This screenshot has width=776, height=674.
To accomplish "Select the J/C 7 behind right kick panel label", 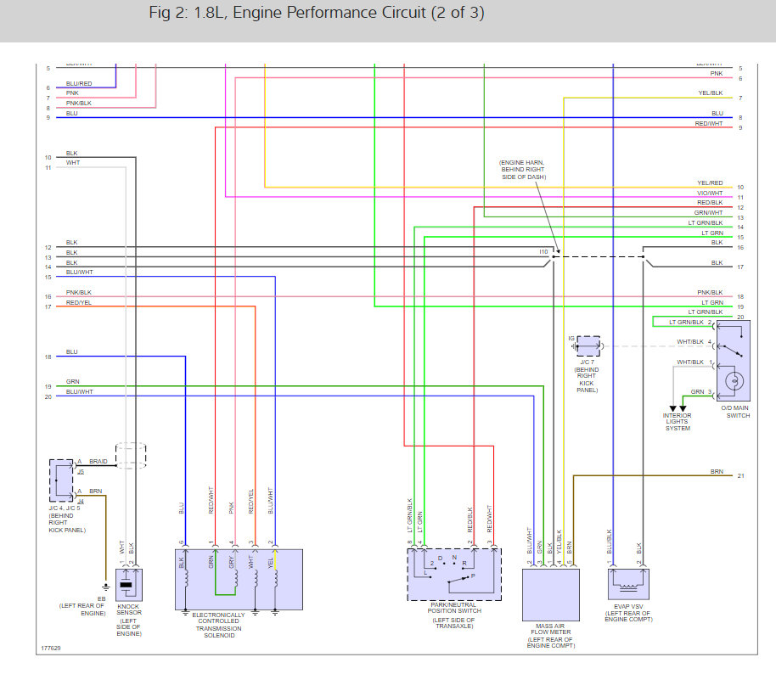I will pyautogui.click(x=587, y=376).
